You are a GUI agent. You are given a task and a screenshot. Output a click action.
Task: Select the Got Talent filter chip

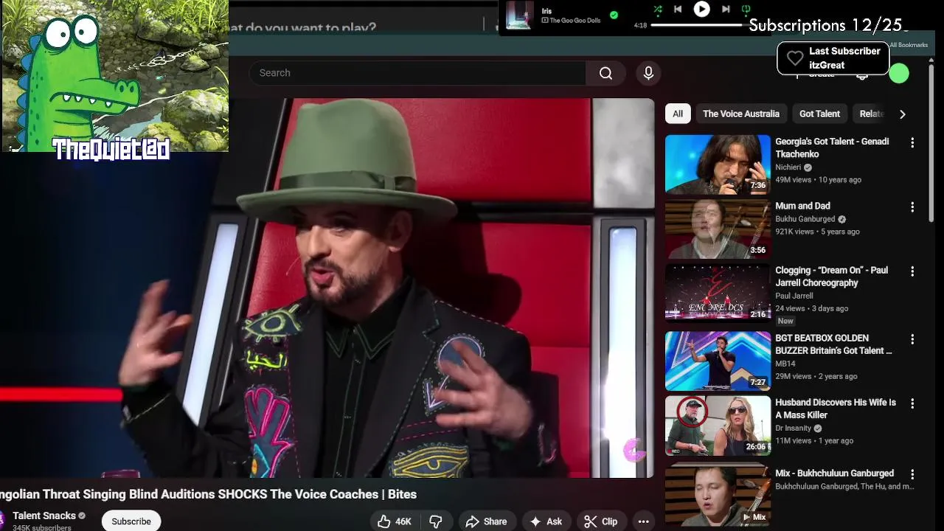tap(819, 114)
